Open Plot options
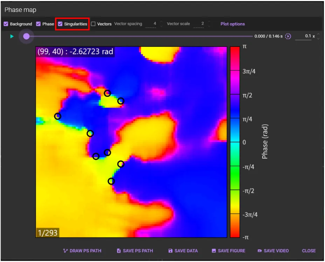This screenshot has width=325, height=262. click(233, 24)
